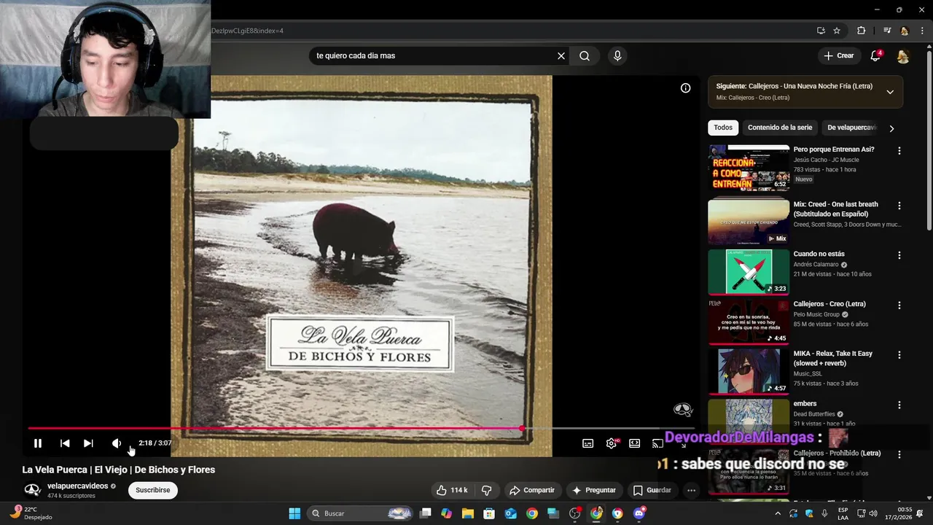Select the Todos filter chip
Image resolution: width=933 pixels, height=525 pixels.
coord(723,128)
